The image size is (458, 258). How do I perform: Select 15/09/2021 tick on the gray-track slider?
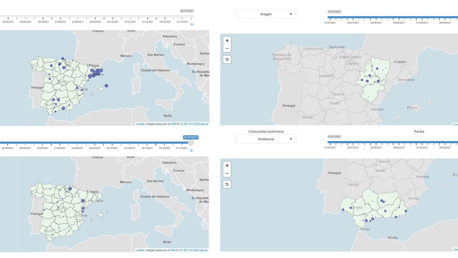tap(43, 22)
